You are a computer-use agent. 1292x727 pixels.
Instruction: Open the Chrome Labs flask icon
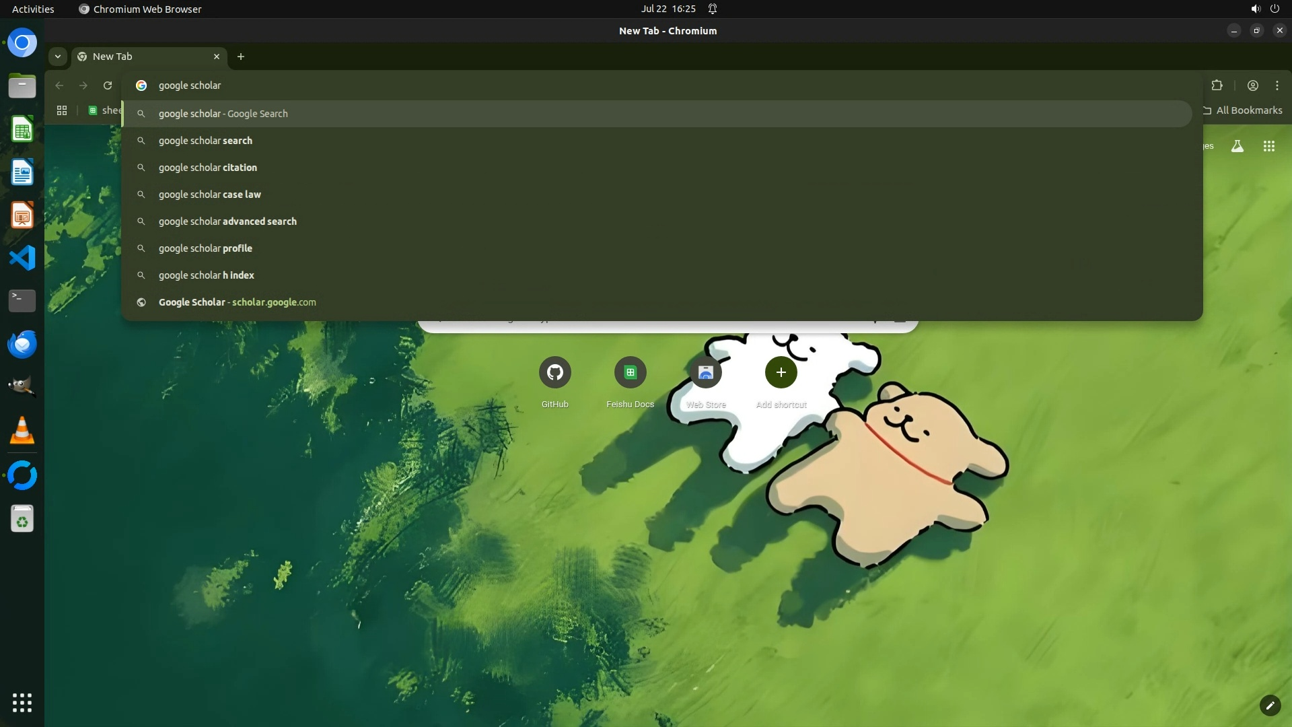pos(1237,146)
